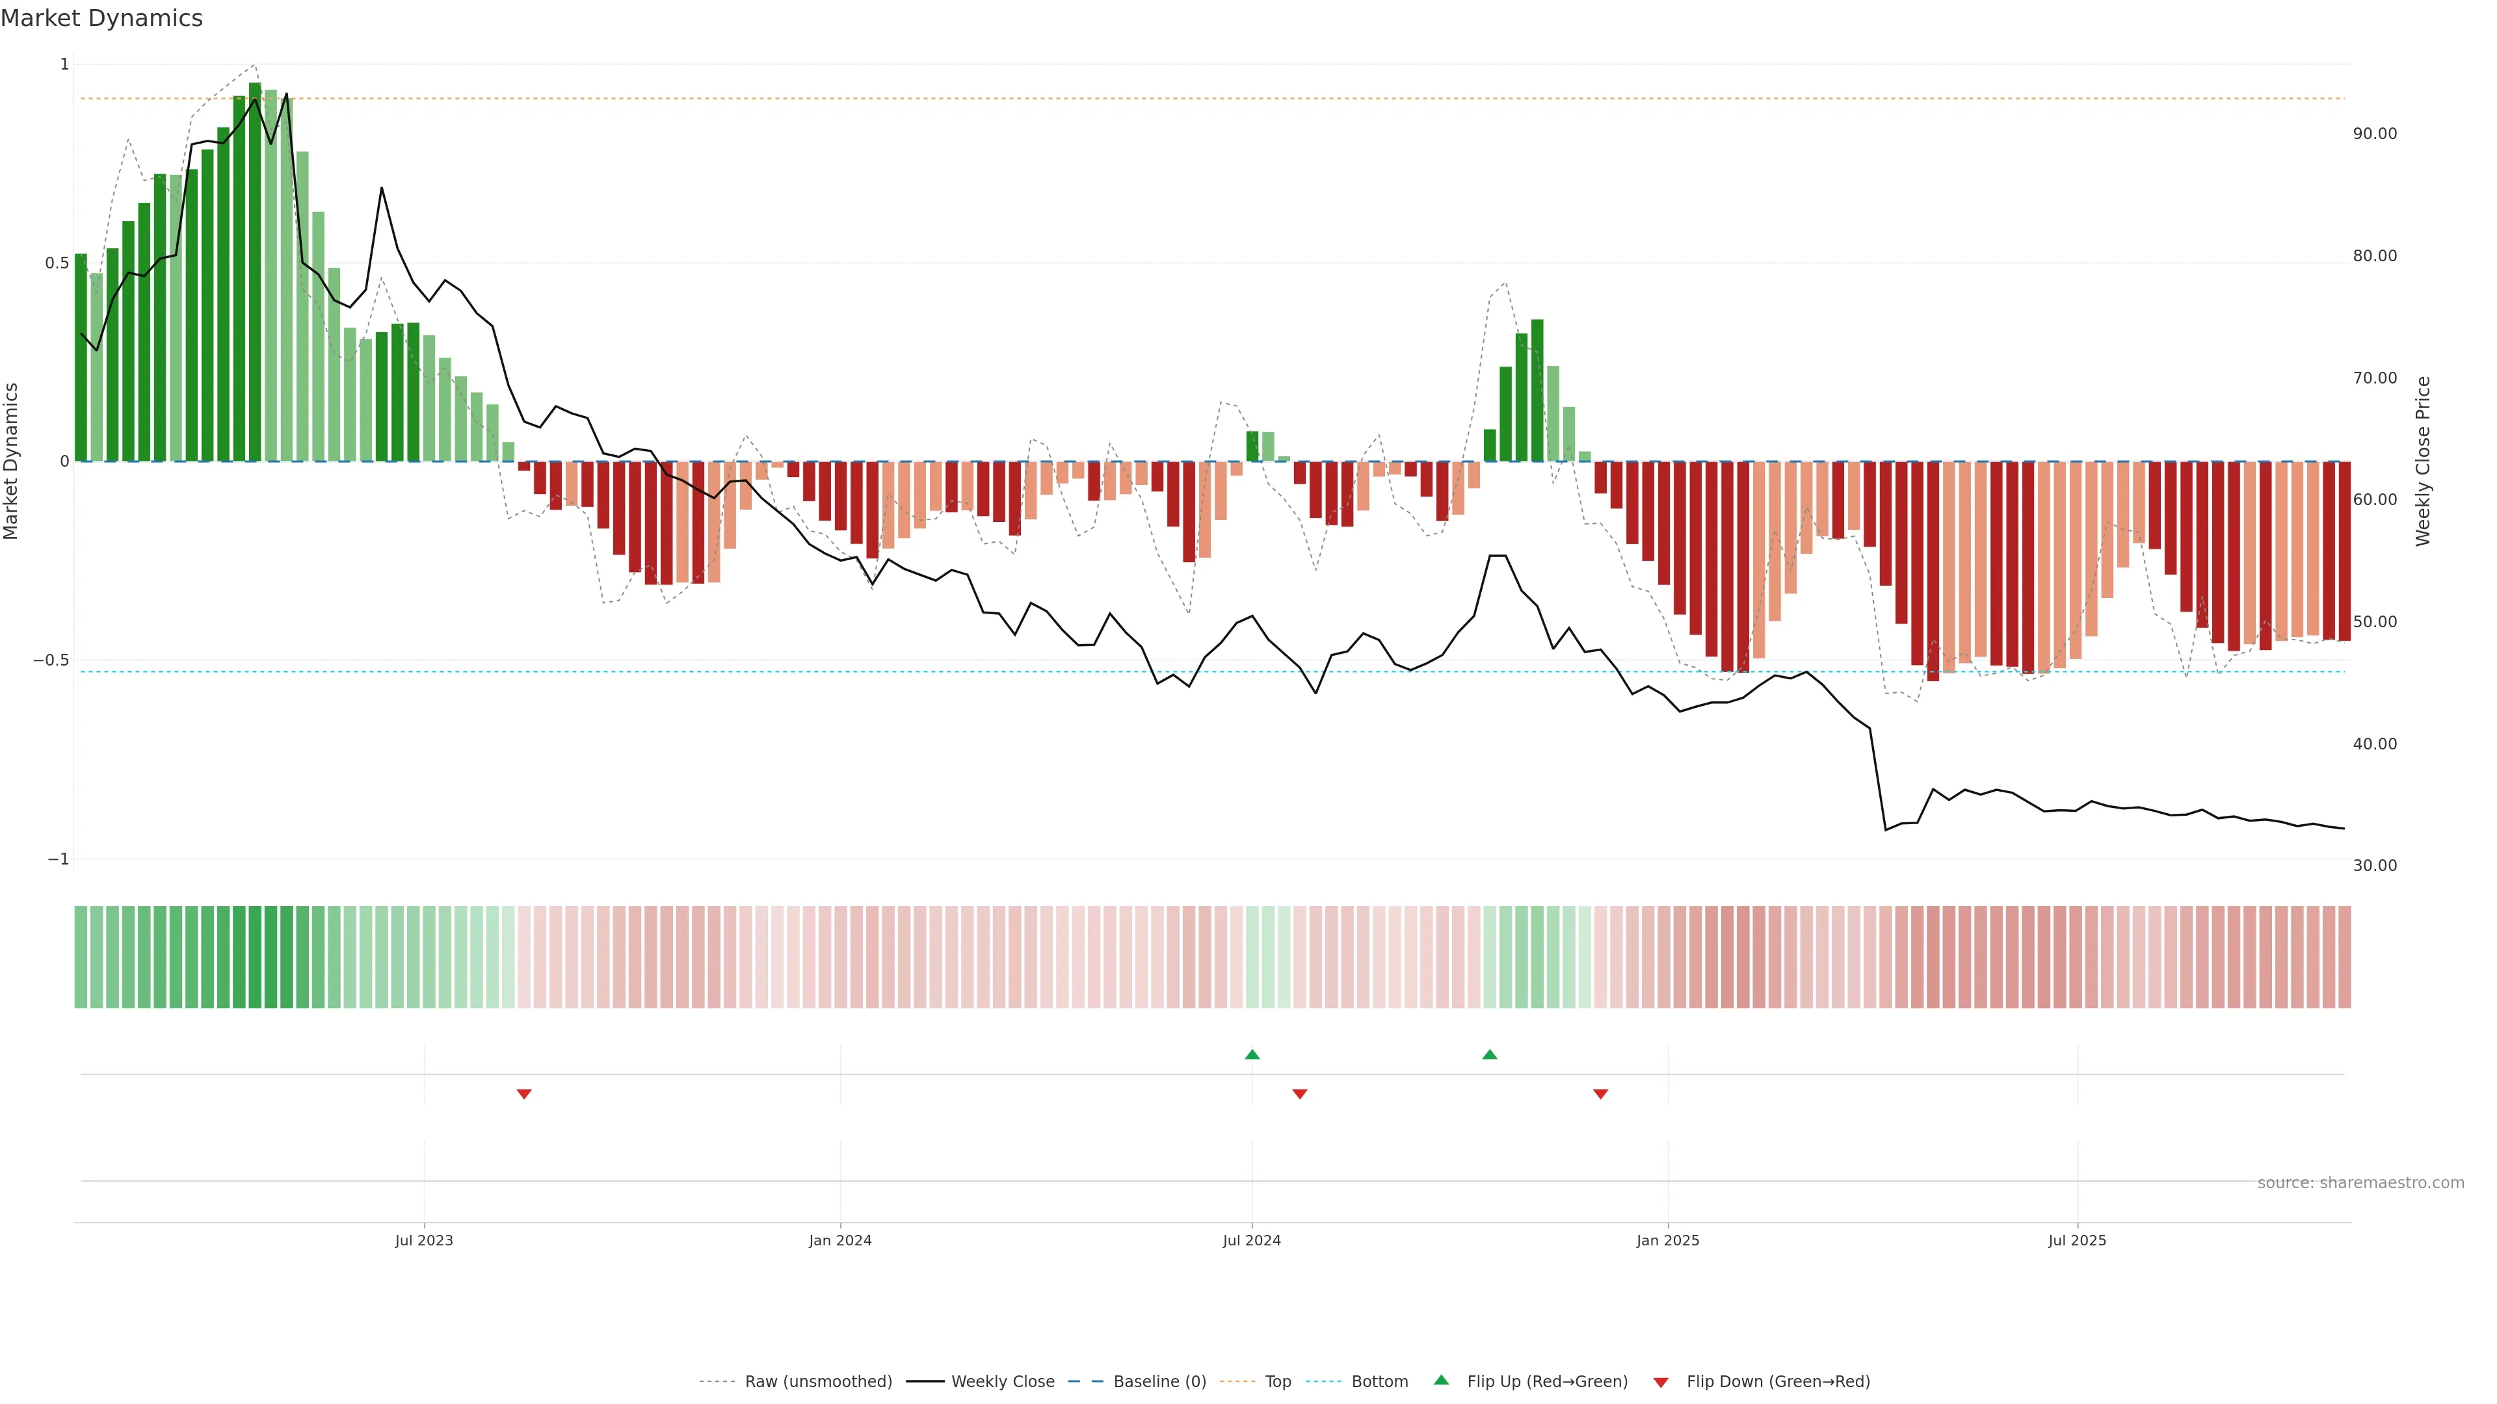Toggle the Baseline (0) legend entry

[1159, 1382]
